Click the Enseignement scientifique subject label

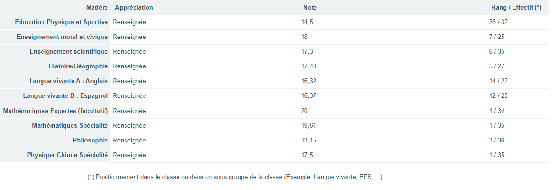point(69,52)
